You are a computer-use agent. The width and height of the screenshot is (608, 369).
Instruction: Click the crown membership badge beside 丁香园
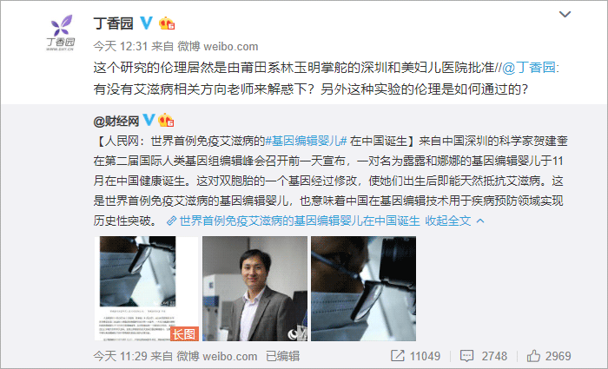coord(167,23)
